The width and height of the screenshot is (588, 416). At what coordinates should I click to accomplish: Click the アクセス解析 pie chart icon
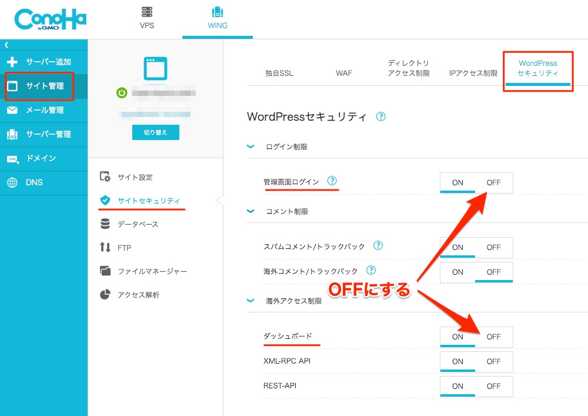tap(105, 294)
